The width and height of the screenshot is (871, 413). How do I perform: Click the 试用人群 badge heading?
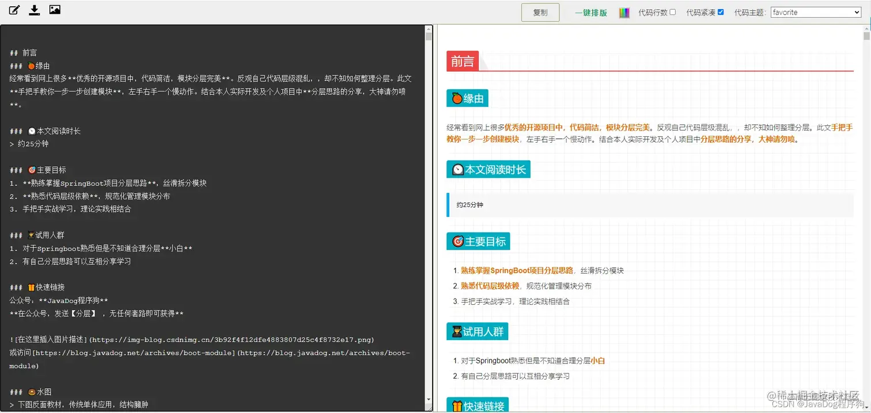[478, 331]
